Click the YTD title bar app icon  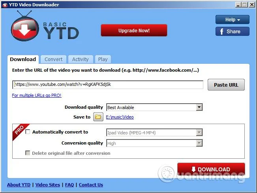tap(5, 5)
